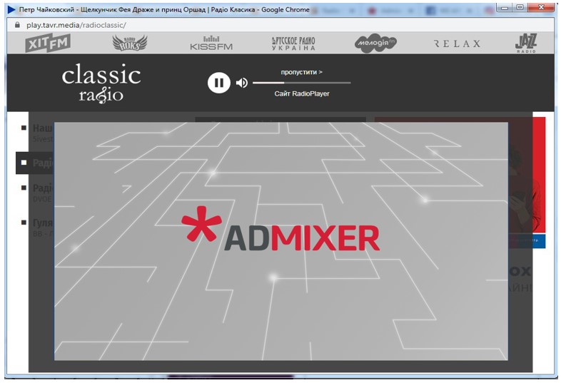Pause the radio stream
The width and height of the screenshot is (561, 383).
pos(218,83)
